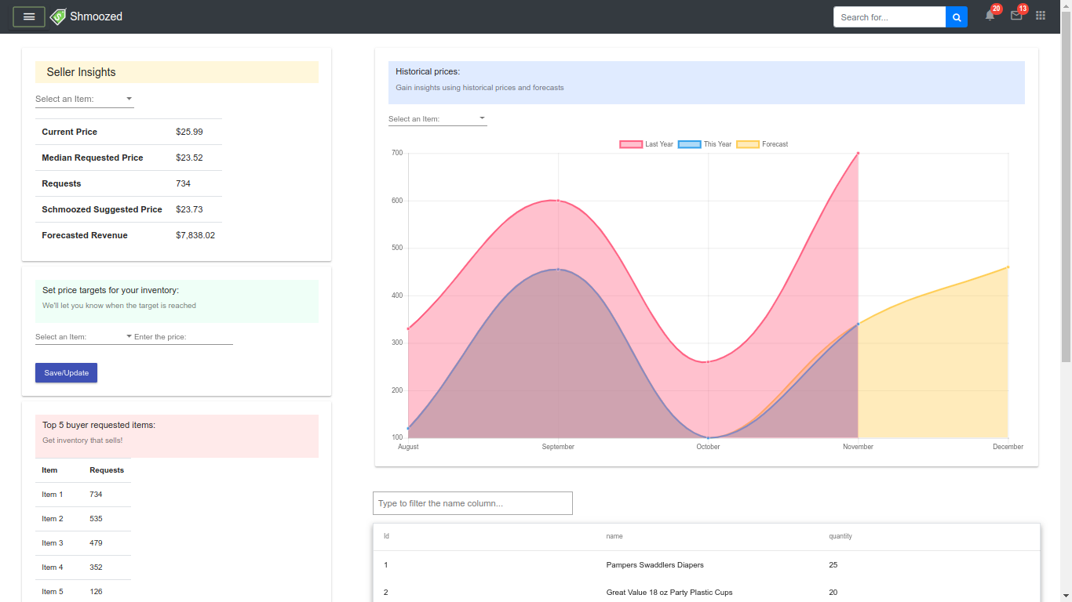This screenshot has width=1072, height=602.
Task: Click Forecasted Revenue value $7,838.02
Action: click(195, 235)
